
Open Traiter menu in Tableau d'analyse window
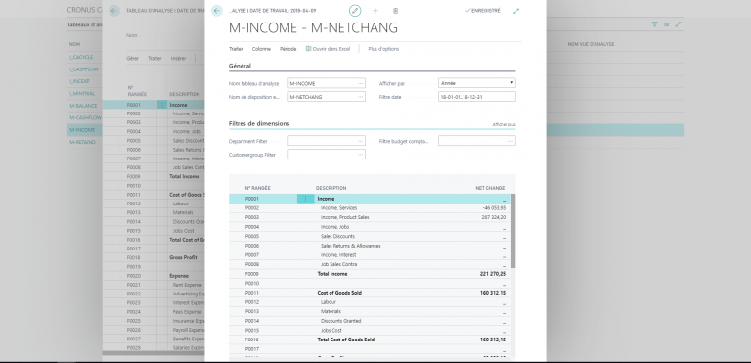click(x=155, y=58)
